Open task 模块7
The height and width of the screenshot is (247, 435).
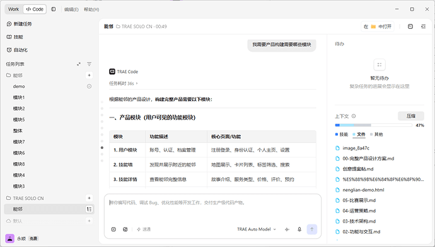(x=19, y=141)
